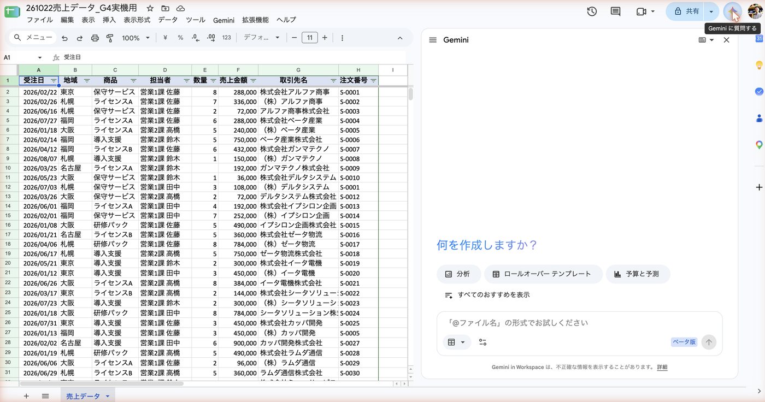
Task: Open the 123 number format menu
Action: coord(227,38)
